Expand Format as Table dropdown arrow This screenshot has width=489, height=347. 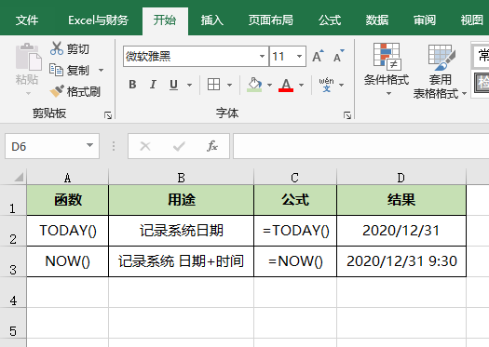tap(465, 93)
